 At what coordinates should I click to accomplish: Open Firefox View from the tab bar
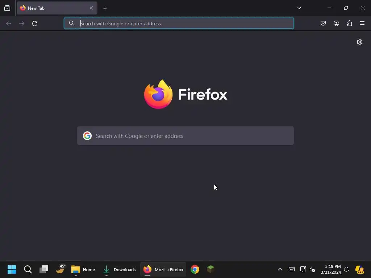(7, 8)
